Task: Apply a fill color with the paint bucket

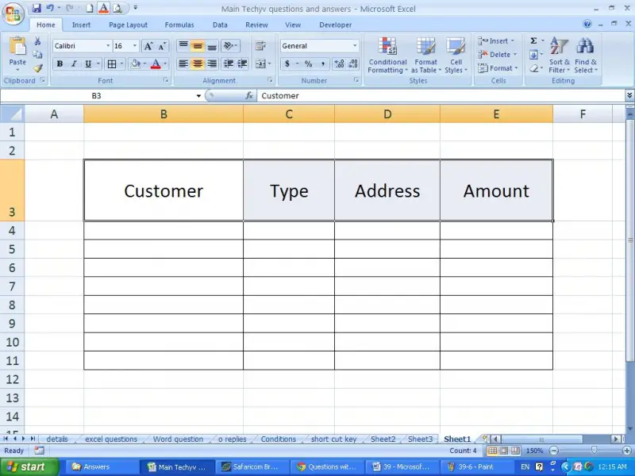Action: [135, 64]
